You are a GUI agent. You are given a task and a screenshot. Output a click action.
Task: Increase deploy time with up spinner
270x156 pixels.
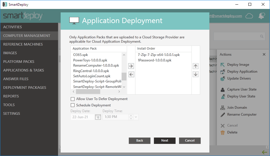point(131,116)
